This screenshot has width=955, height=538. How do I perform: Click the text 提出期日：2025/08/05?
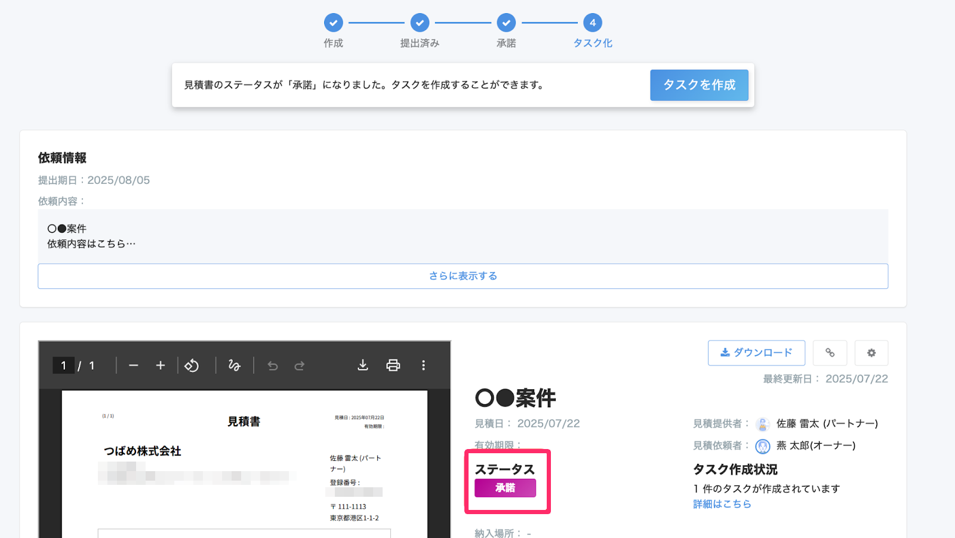click(94, 180)
